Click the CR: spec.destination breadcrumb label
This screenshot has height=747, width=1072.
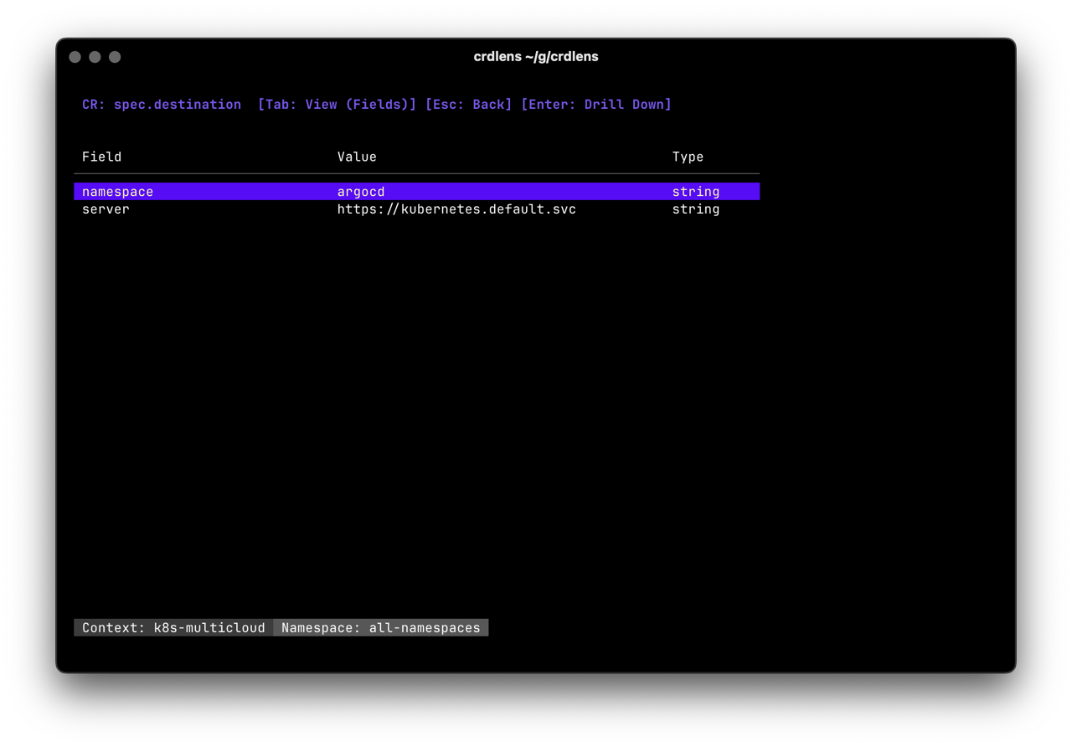(161, 104)
